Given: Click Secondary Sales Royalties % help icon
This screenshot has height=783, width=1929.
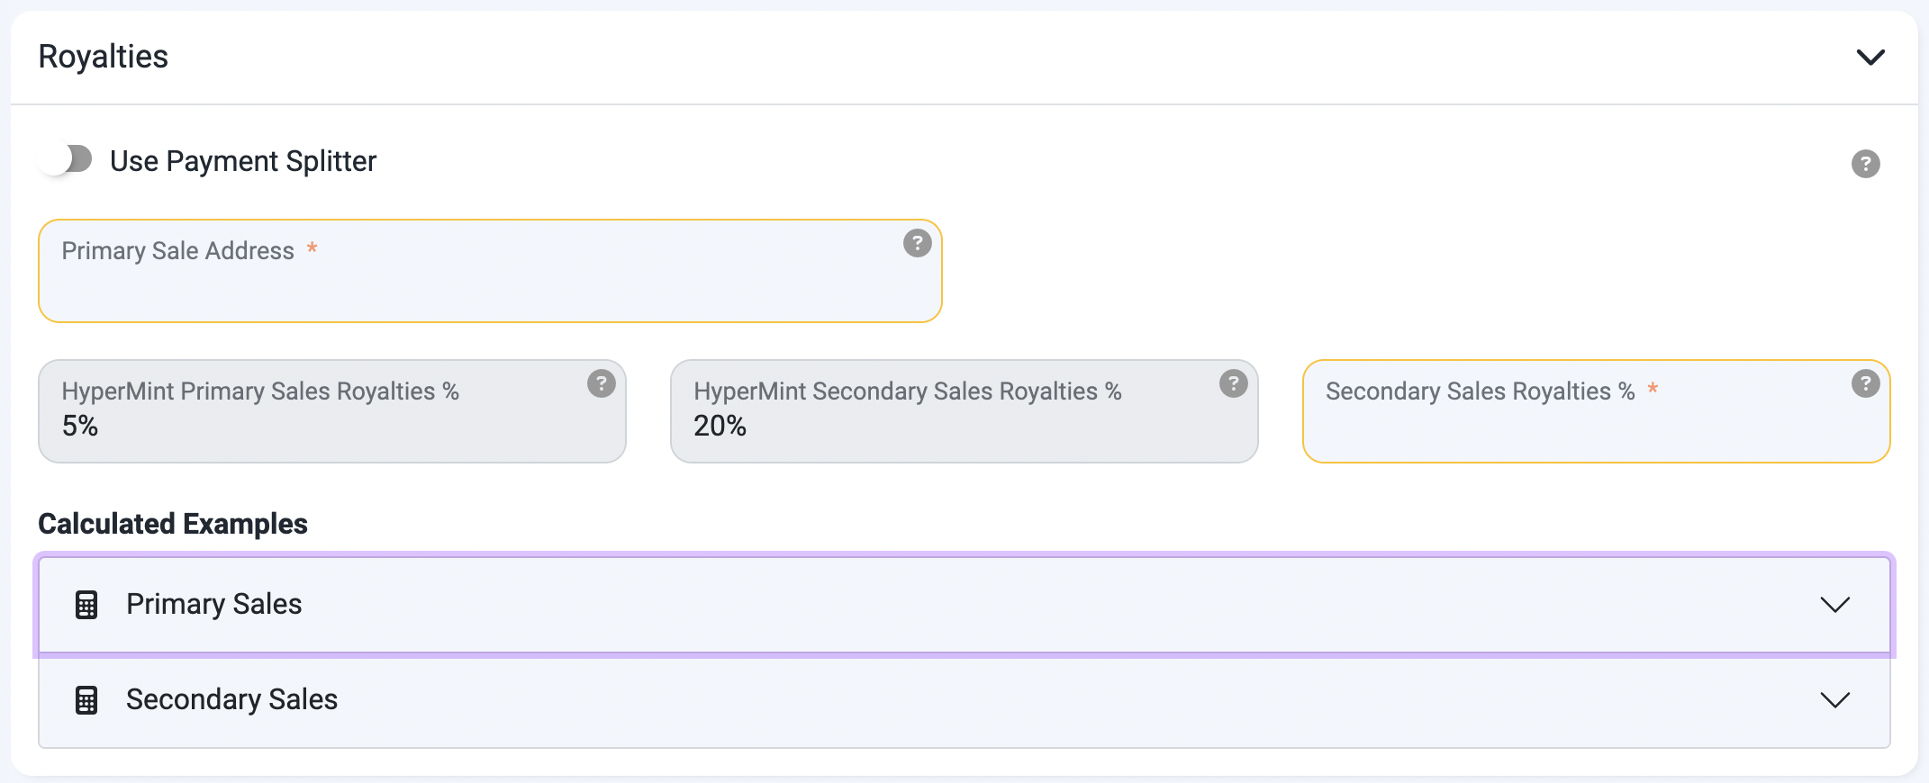Looking at the screenshot, I should tap(1865, 383).
